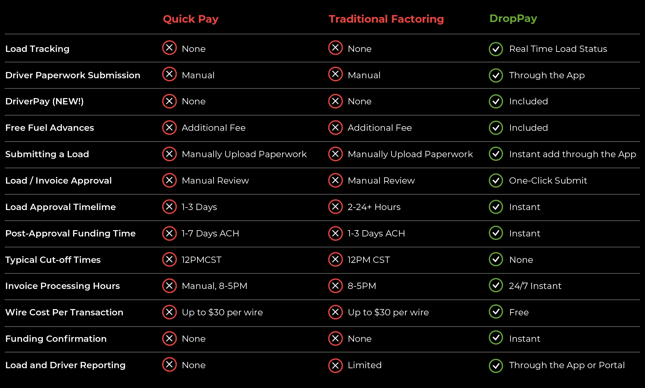Click the DriverPay (NEW!) row label
This screenshot has height=388, width=645.
pos(44,101)
